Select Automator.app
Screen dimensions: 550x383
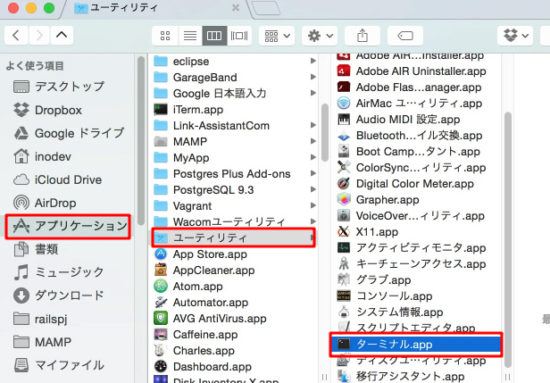tap(234, 303)
